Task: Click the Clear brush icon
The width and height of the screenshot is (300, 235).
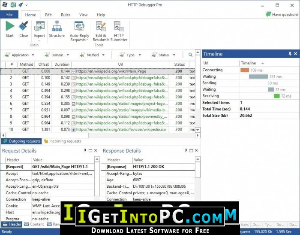Action: (x=24, y=27)
